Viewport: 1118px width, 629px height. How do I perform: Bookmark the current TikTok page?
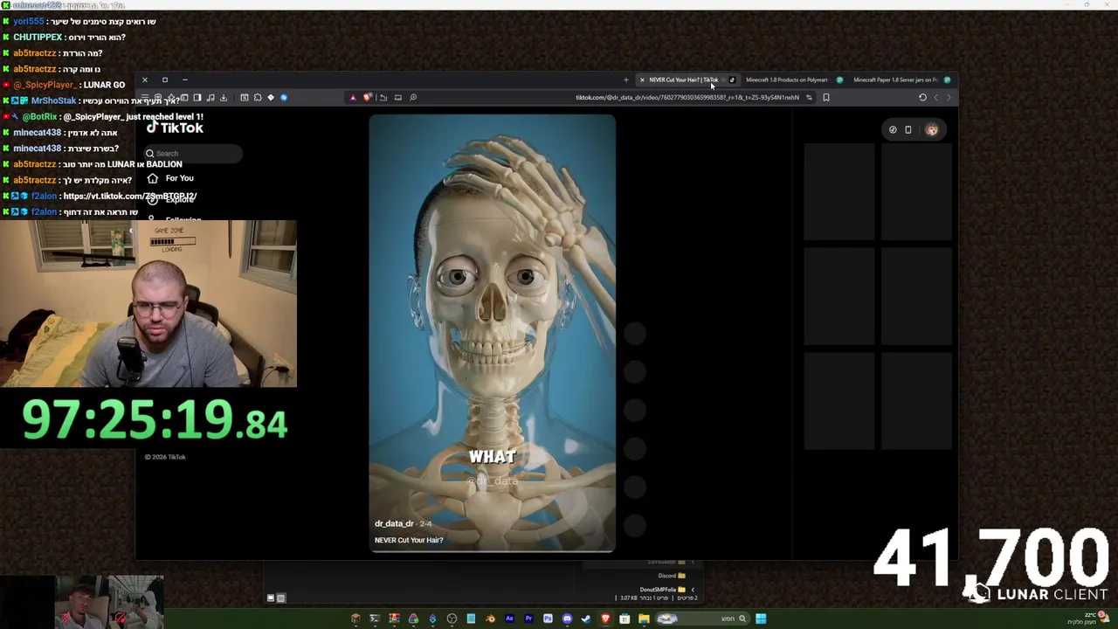825,97
